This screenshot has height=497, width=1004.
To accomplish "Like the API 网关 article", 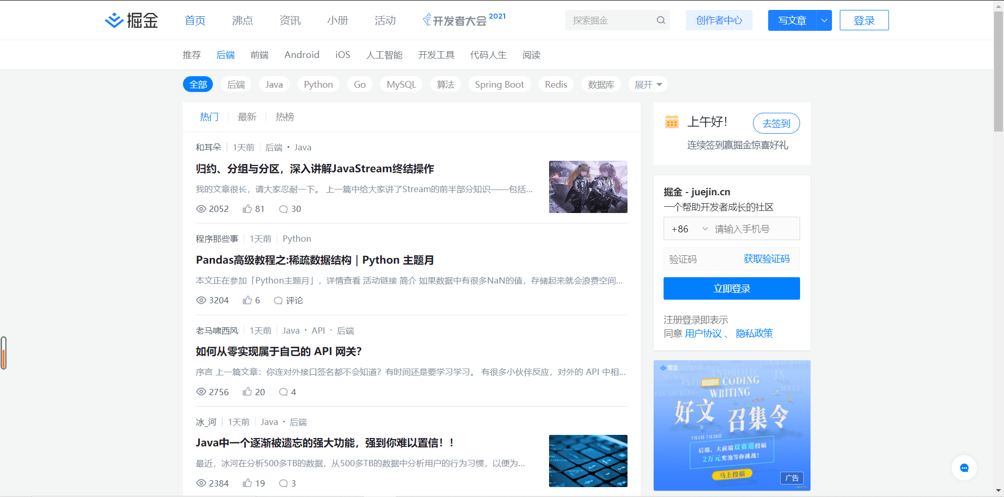I will tap(247, 392).
